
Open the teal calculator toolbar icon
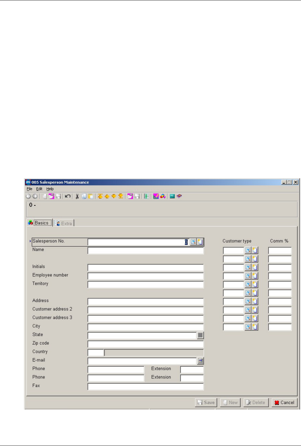172,196
